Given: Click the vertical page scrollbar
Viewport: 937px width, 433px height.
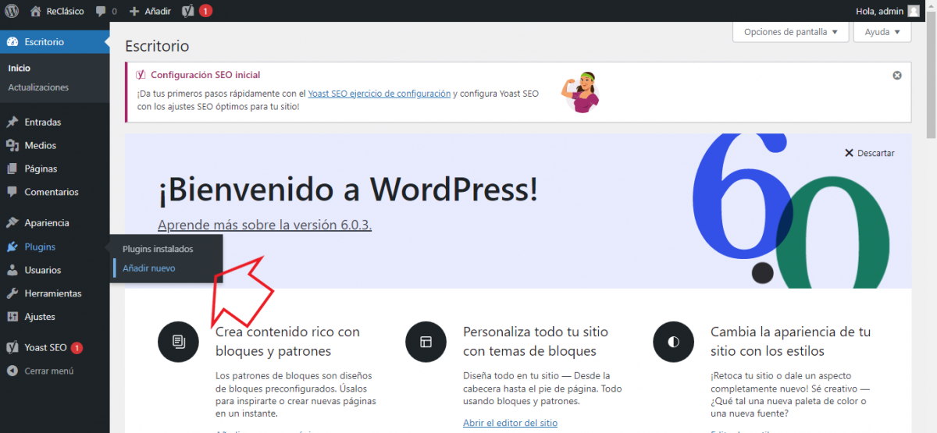Looking at the screenshot, I should click(931, 78).
